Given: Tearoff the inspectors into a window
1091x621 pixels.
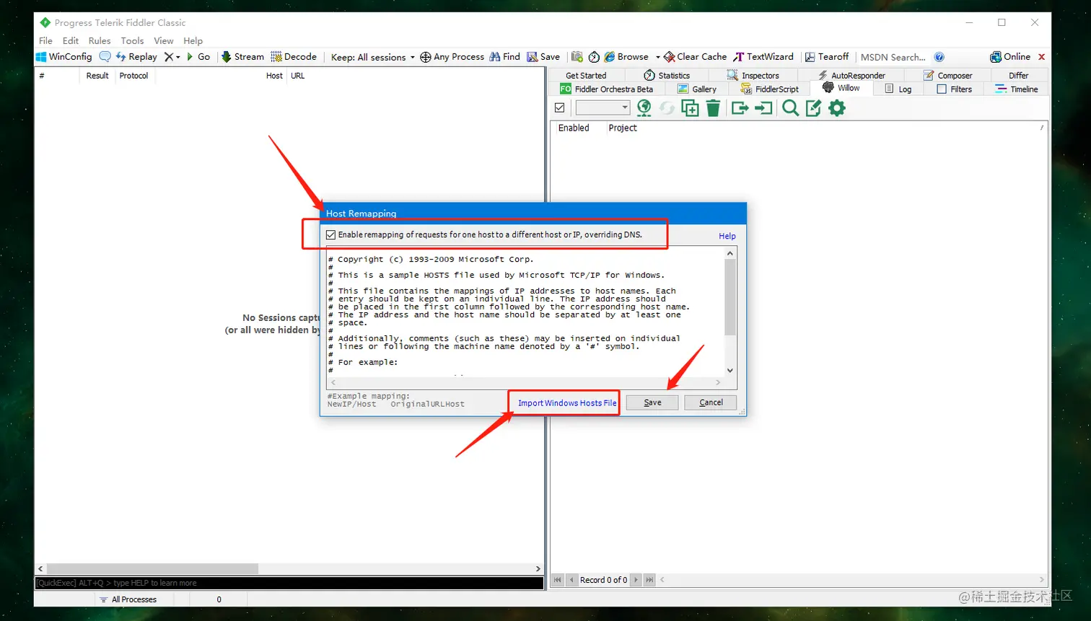Looking at the screenshot, I should pyautogui.click(x=827, y=56).
